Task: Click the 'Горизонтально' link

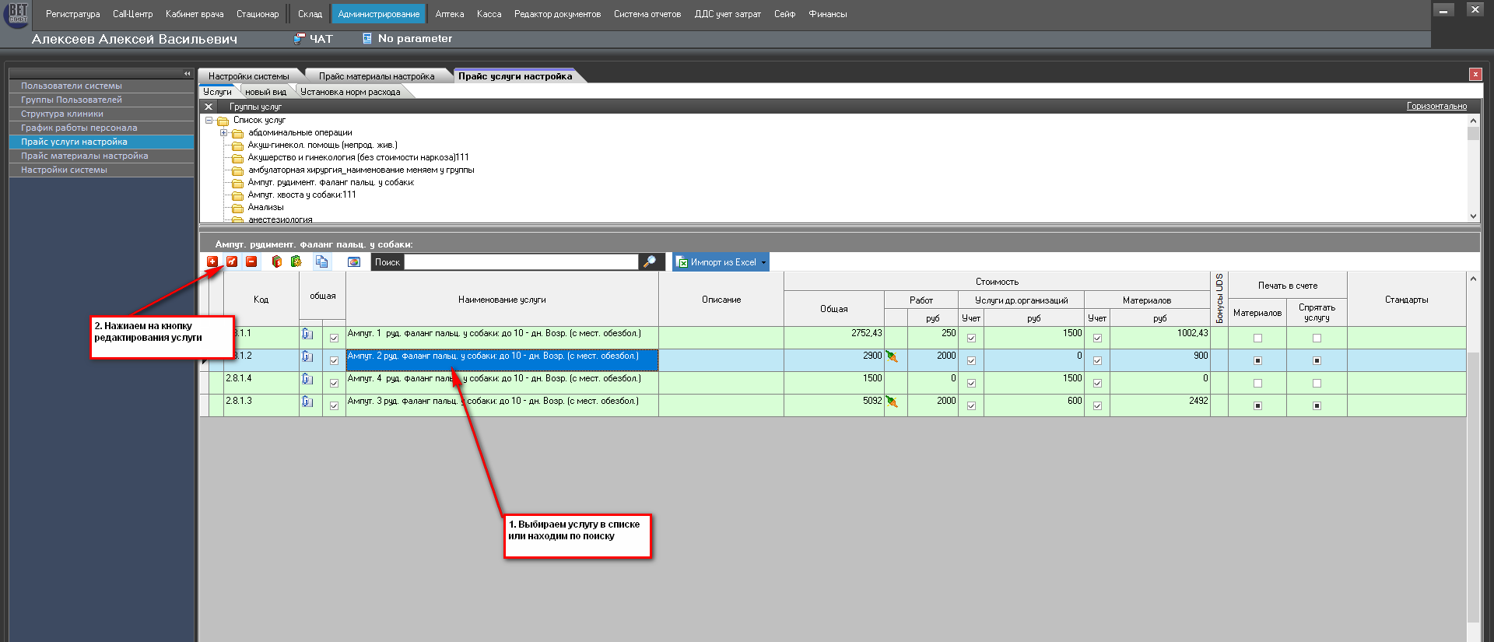Action: tap(1436, 106)
